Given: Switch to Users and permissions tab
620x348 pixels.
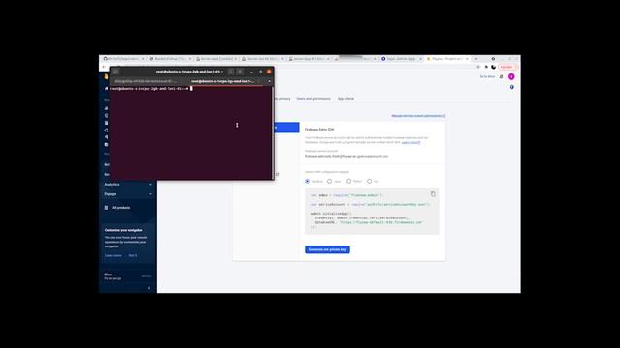Looking at the screenshot, I should click(314, 99).
